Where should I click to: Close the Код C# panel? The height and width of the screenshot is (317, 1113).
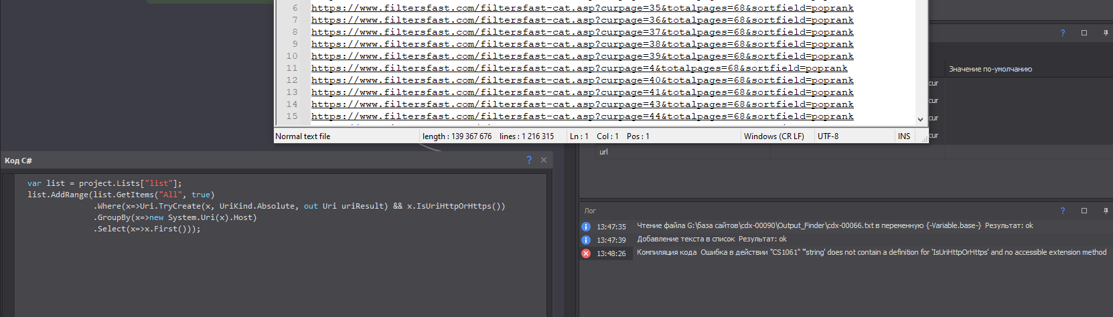tap(544, 160)
